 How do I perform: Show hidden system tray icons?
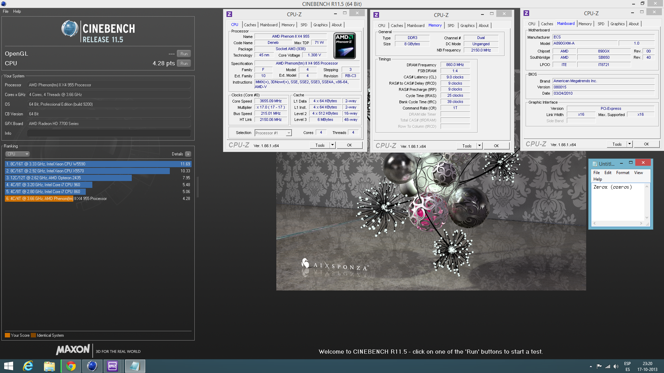click(591, 366)
